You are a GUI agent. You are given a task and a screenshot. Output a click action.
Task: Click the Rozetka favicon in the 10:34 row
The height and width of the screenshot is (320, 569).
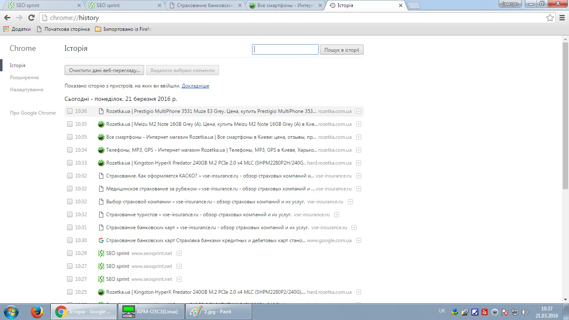[x=101, y=150]
